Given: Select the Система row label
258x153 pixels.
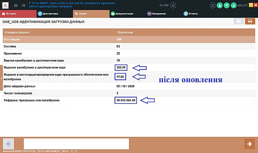Looking at the screenshot, I should tap(10, 46).
